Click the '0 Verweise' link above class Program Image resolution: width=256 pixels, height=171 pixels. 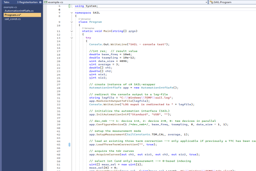[x=84, y=19]
